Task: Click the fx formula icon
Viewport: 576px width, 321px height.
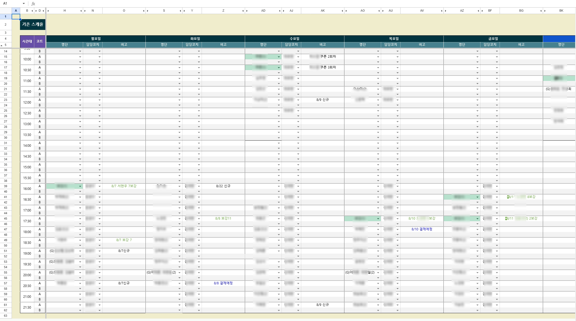Action: (33, 4)
